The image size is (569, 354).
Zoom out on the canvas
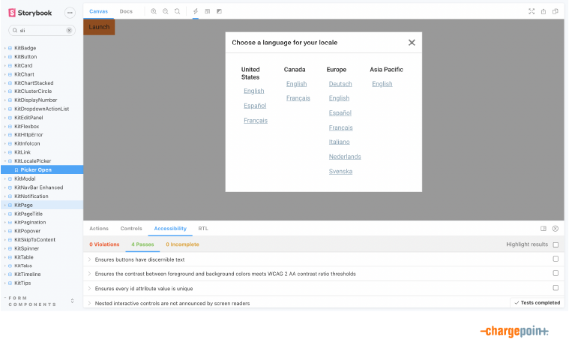[166, 11]
